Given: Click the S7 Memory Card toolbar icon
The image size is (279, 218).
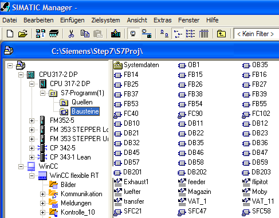Looking at the screenshot, I should tap(54, 34).
